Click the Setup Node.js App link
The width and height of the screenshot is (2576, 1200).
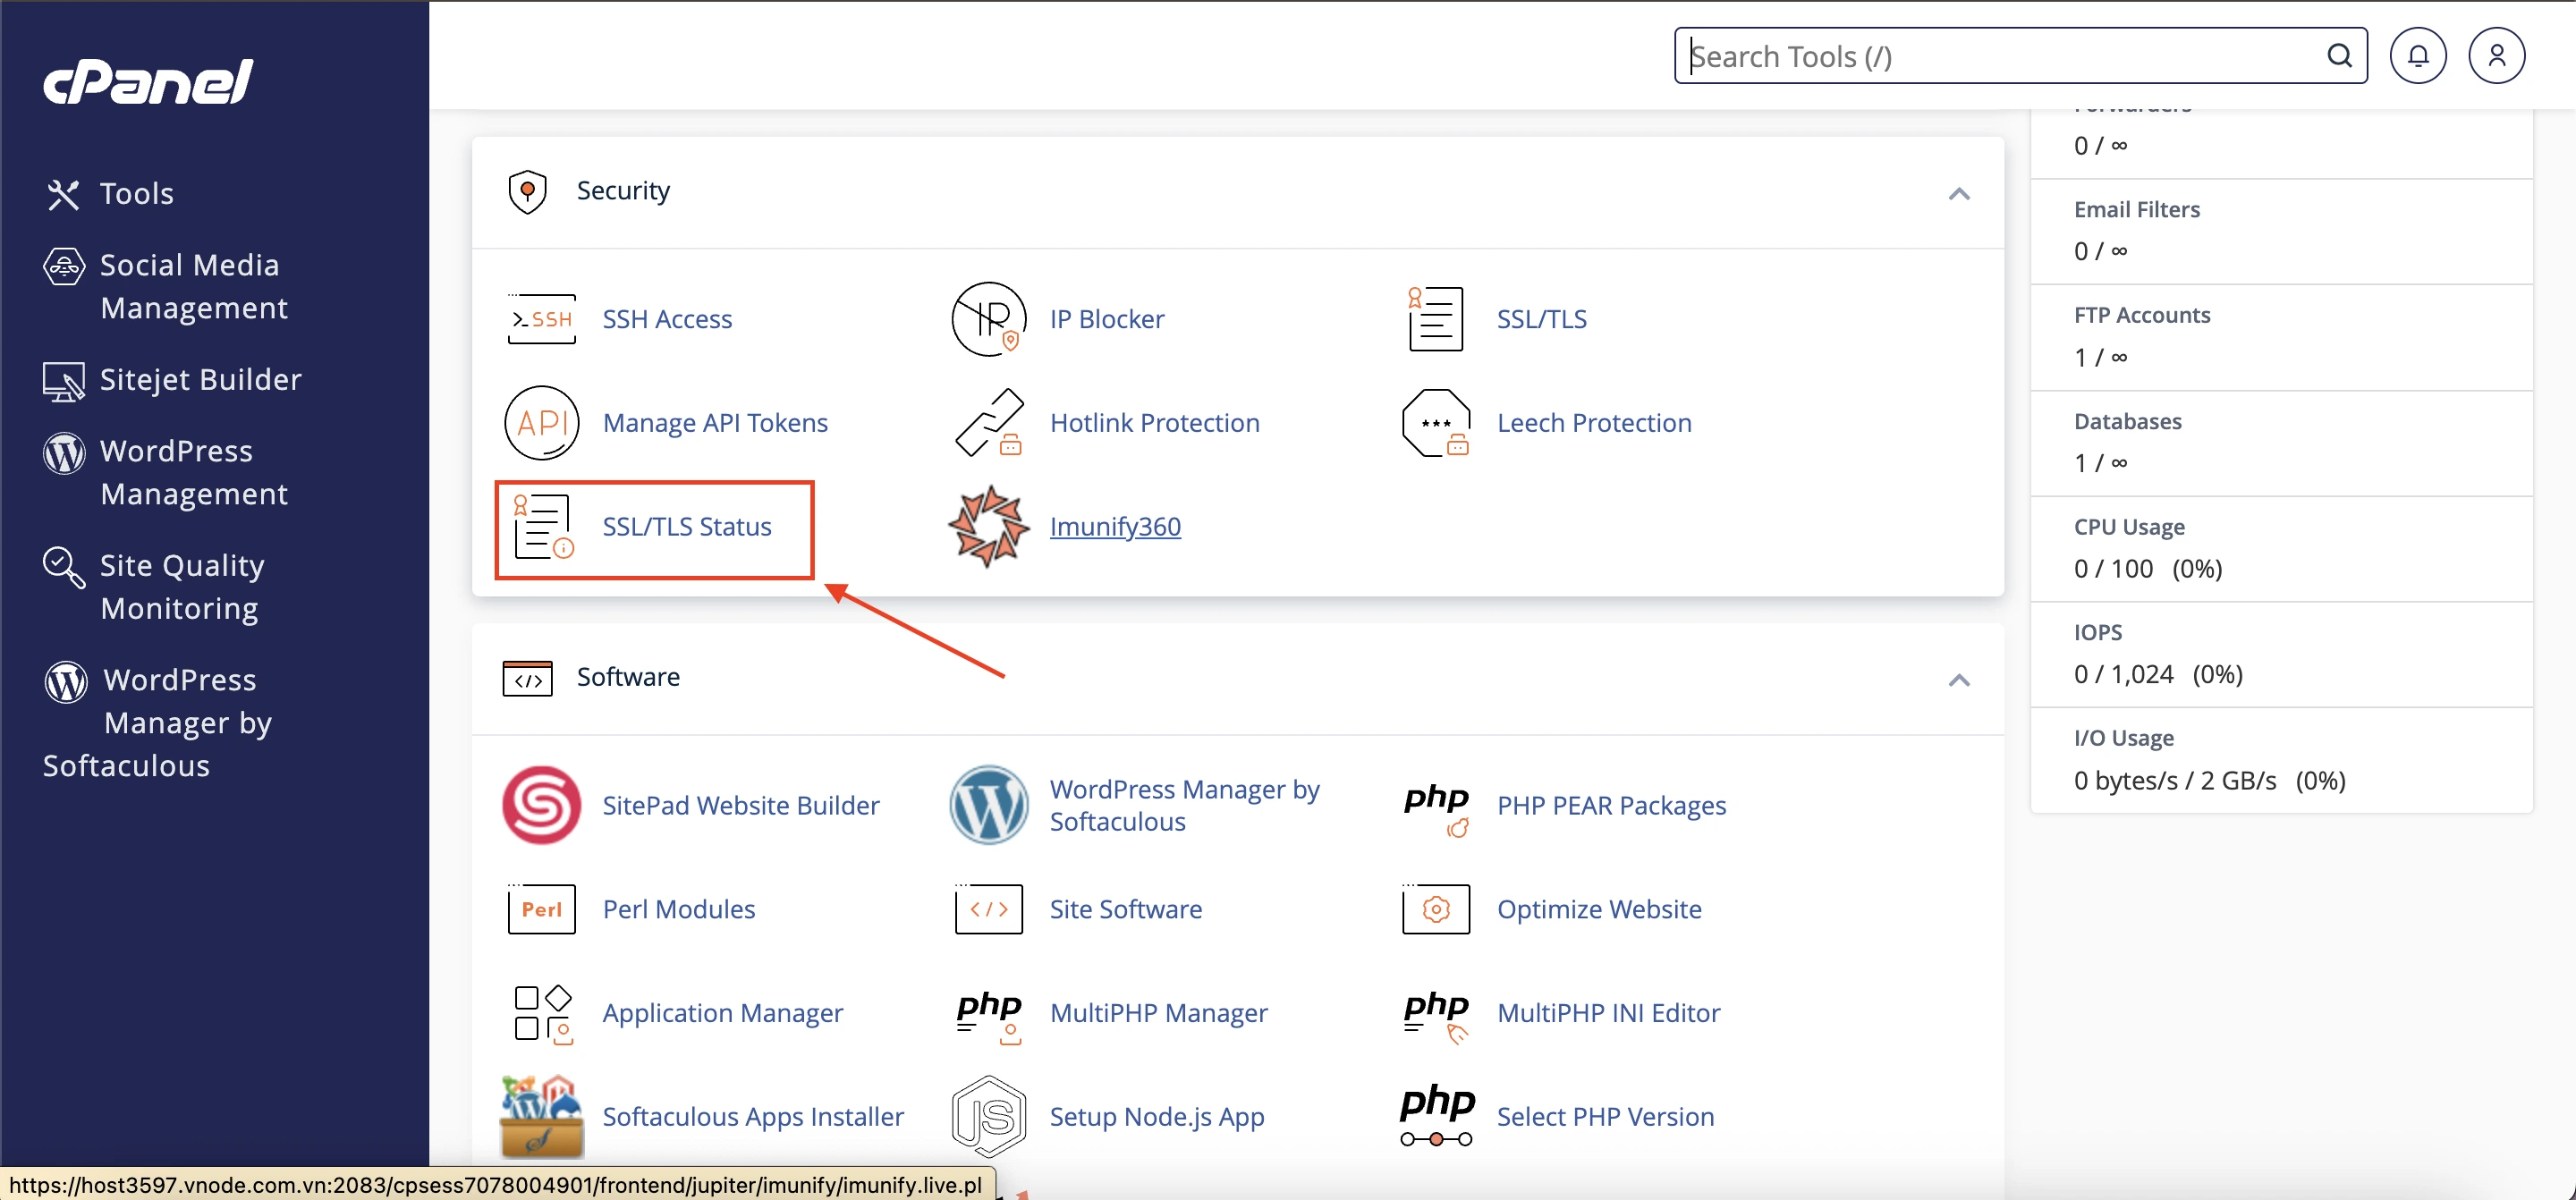pos(1157,1117)
